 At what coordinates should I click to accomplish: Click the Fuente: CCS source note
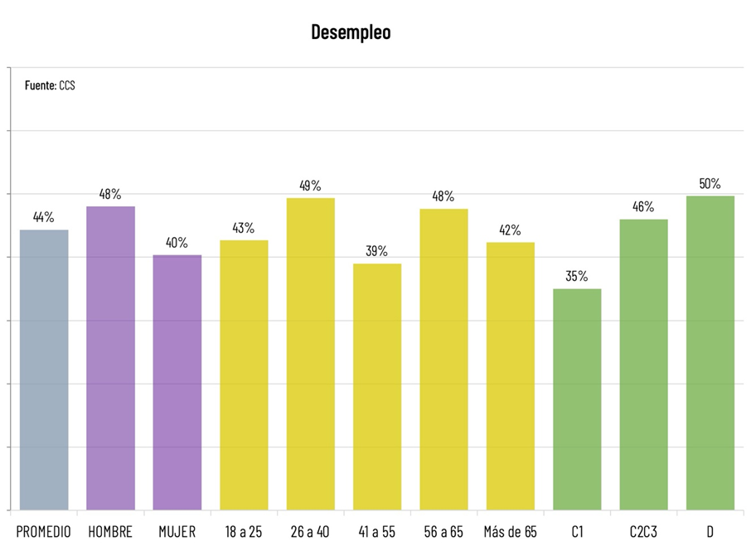click(50, 85)
